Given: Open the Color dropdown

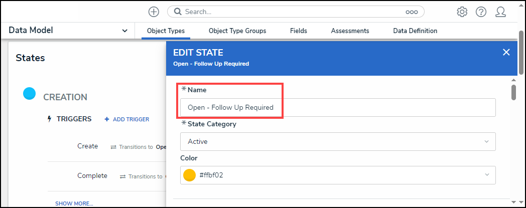Looking at the screenshot, I should [338, 175].
